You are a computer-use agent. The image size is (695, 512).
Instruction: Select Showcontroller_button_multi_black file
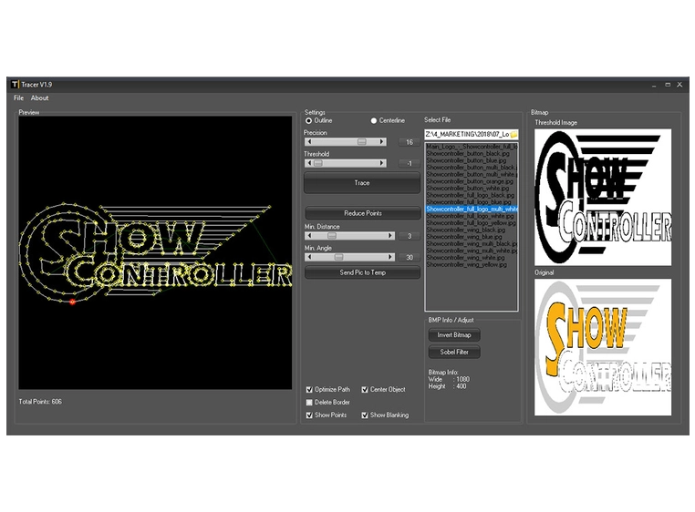[472, 168]
